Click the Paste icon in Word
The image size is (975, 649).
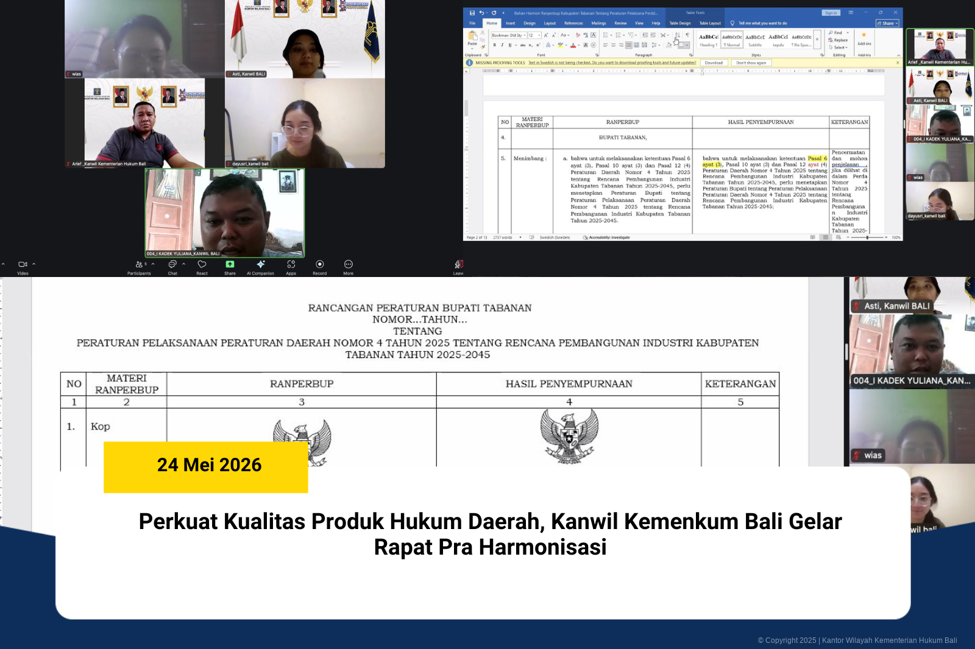tap(472, 36)
